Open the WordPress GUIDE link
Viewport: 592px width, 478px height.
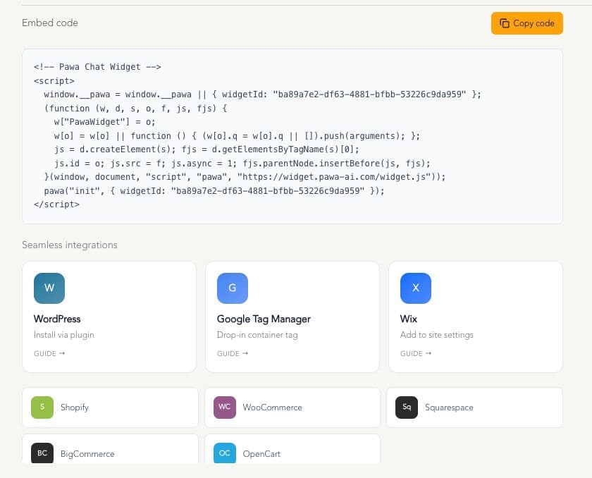[x=49, y=353]
